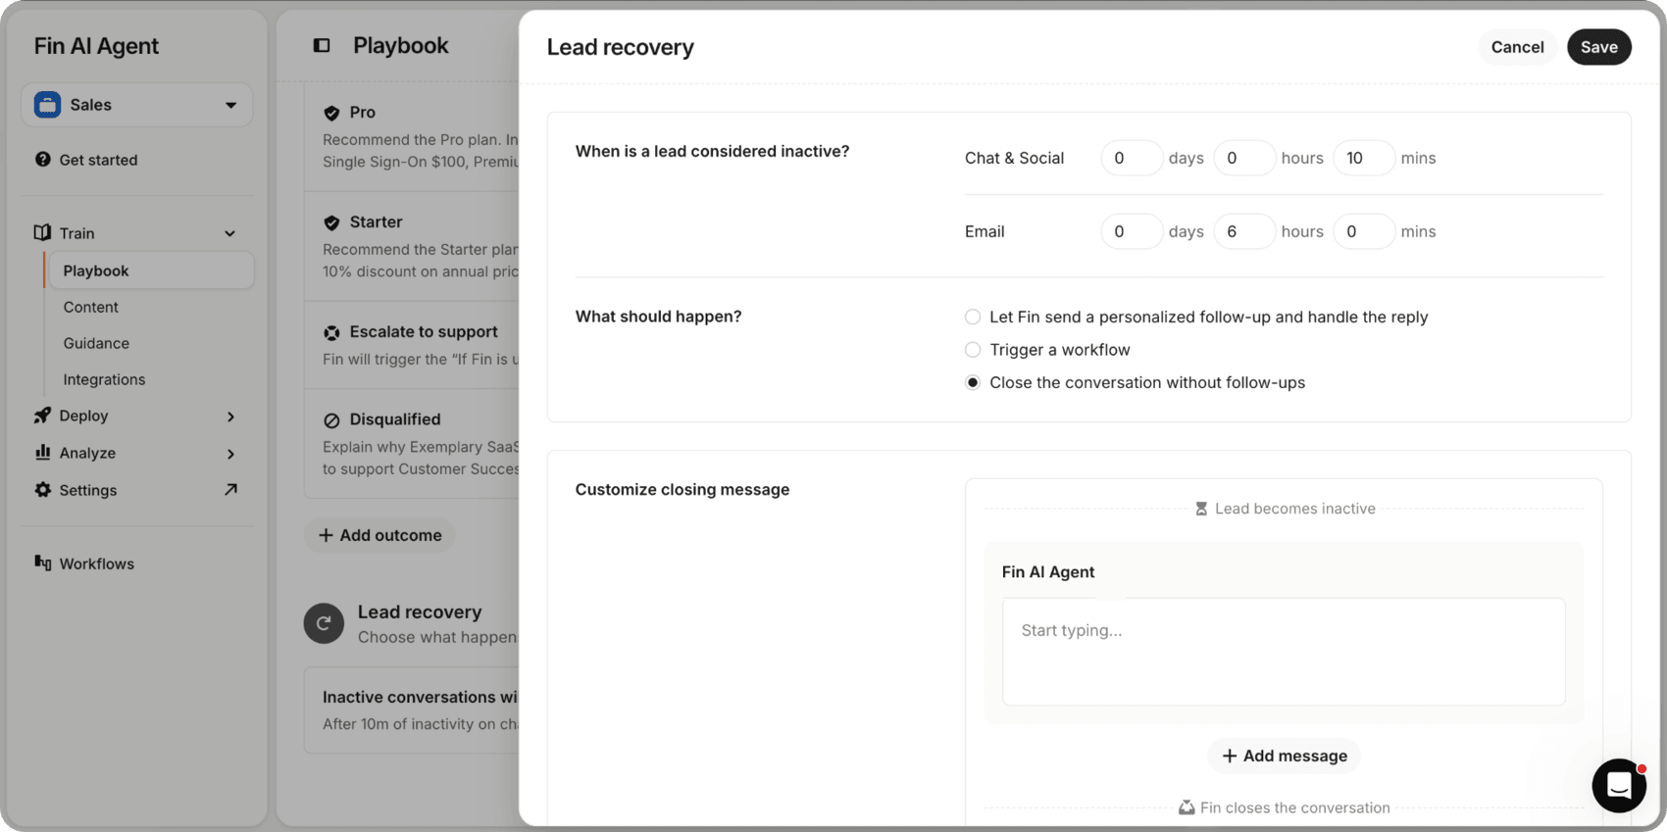Screen dimensions: 1667x832
Task: Click the Chat & Social hours field
Action: coord(1243,158)
